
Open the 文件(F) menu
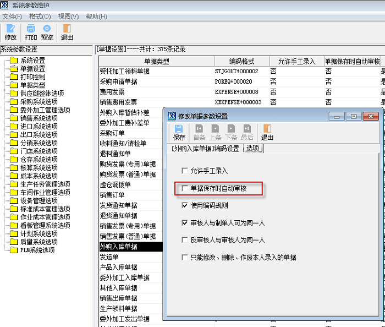[x=12, y=17]
